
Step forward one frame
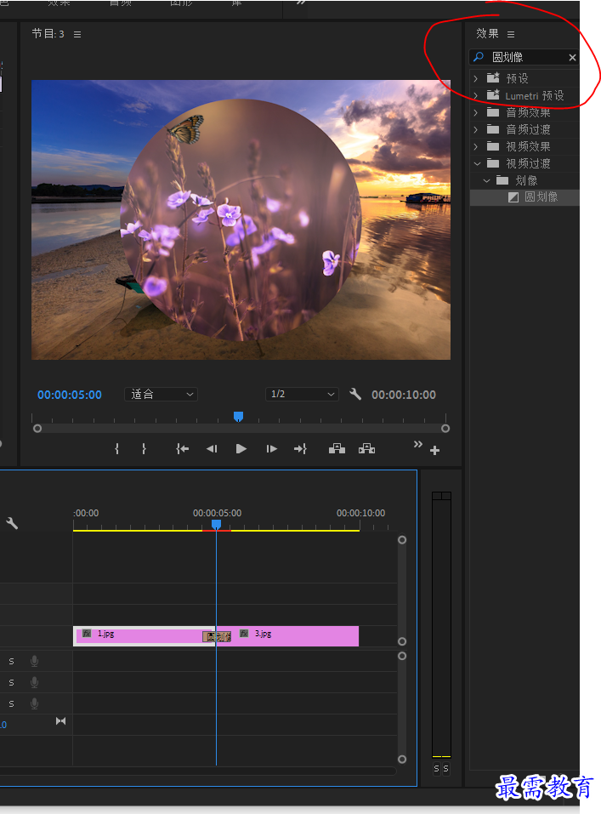coord(271,449)
